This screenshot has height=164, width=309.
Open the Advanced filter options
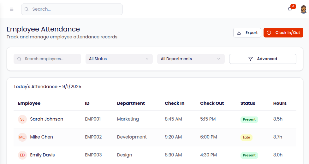pos(263,59)
